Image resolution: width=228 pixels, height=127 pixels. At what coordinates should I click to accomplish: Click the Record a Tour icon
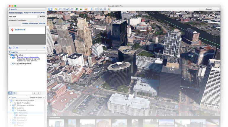72,9
